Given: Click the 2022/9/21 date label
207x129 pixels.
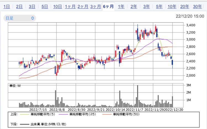Looking at the screenshot, I should (96, 110).
